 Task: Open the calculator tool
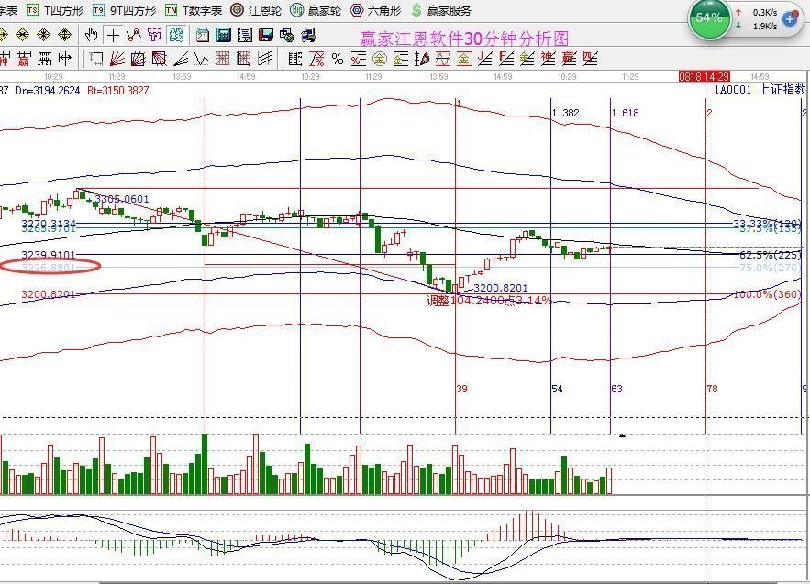(x=224, y=35)
